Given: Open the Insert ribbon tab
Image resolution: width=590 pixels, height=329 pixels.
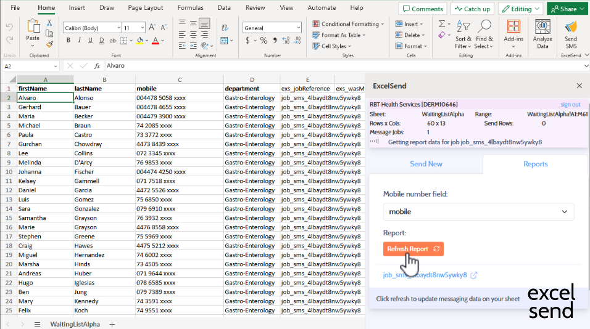Looking at the screenshot, I should pyautogui.click(x=77, y=7).
